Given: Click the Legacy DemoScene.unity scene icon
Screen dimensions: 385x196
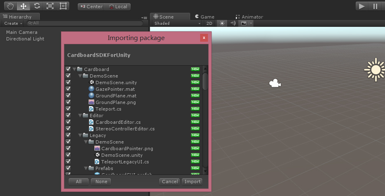Looking at the screenshot, I should (x=97, y=155).
